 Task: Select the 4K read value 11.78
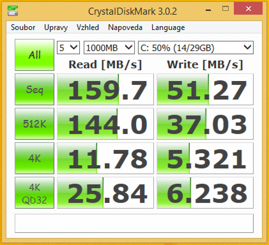[x=105, y=158]
